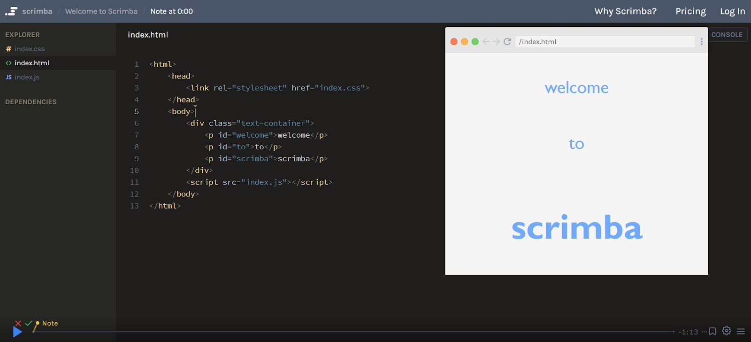Confirm the note with the green checkmark
This screenshot has height=342, width=751.
point(29,323)
